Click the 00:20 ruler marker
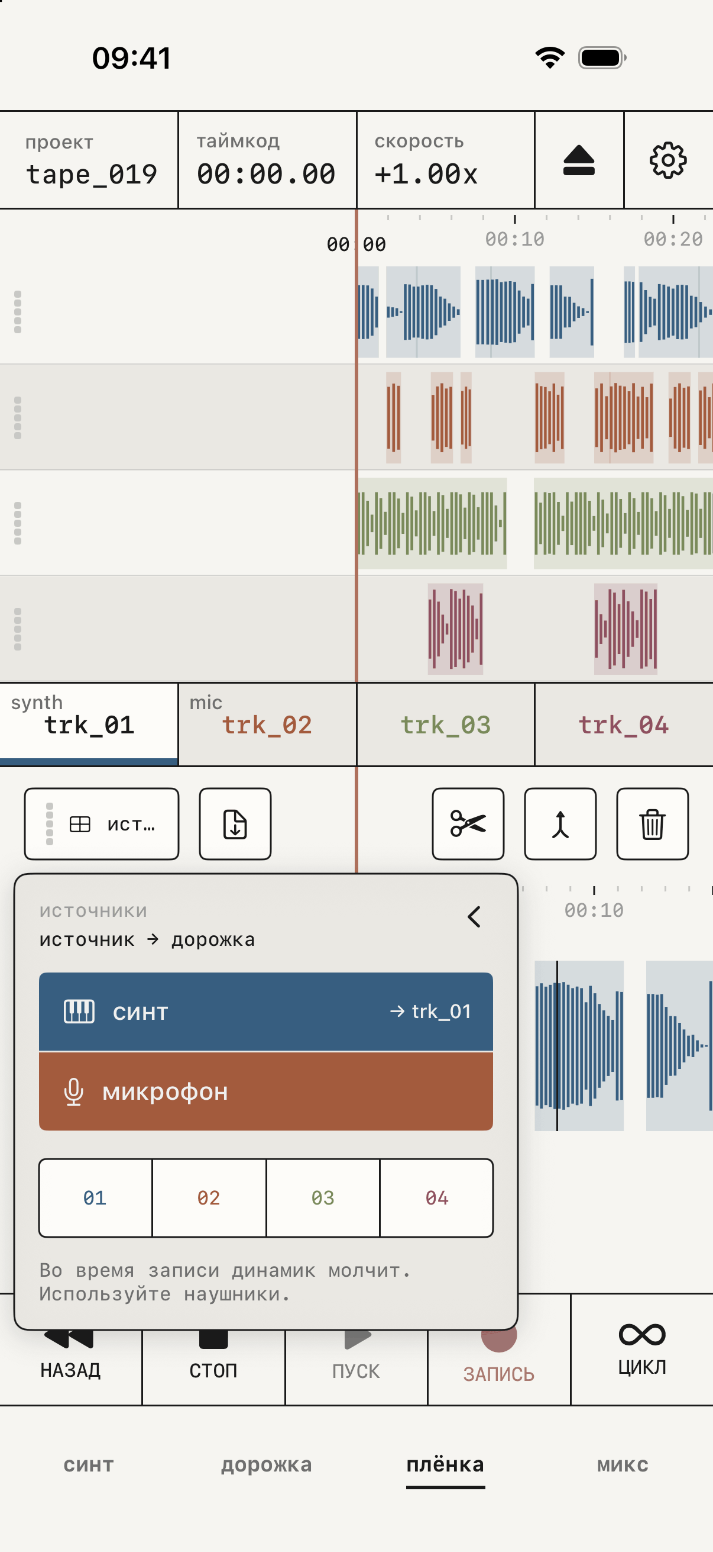This screenshot has height=1552, width=713. (x=673, y=239)
